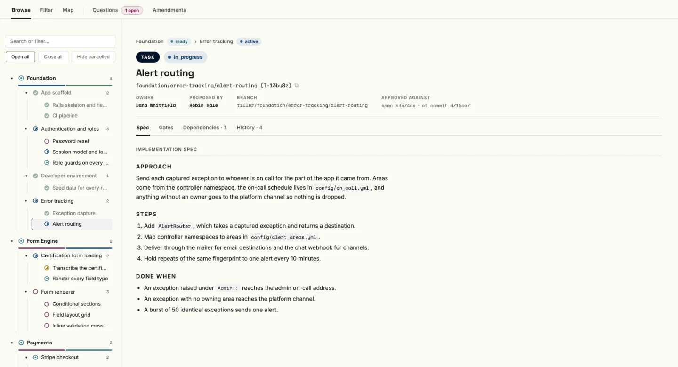
Task: Select the Conditional sections row
Action: tap(72, 304)
